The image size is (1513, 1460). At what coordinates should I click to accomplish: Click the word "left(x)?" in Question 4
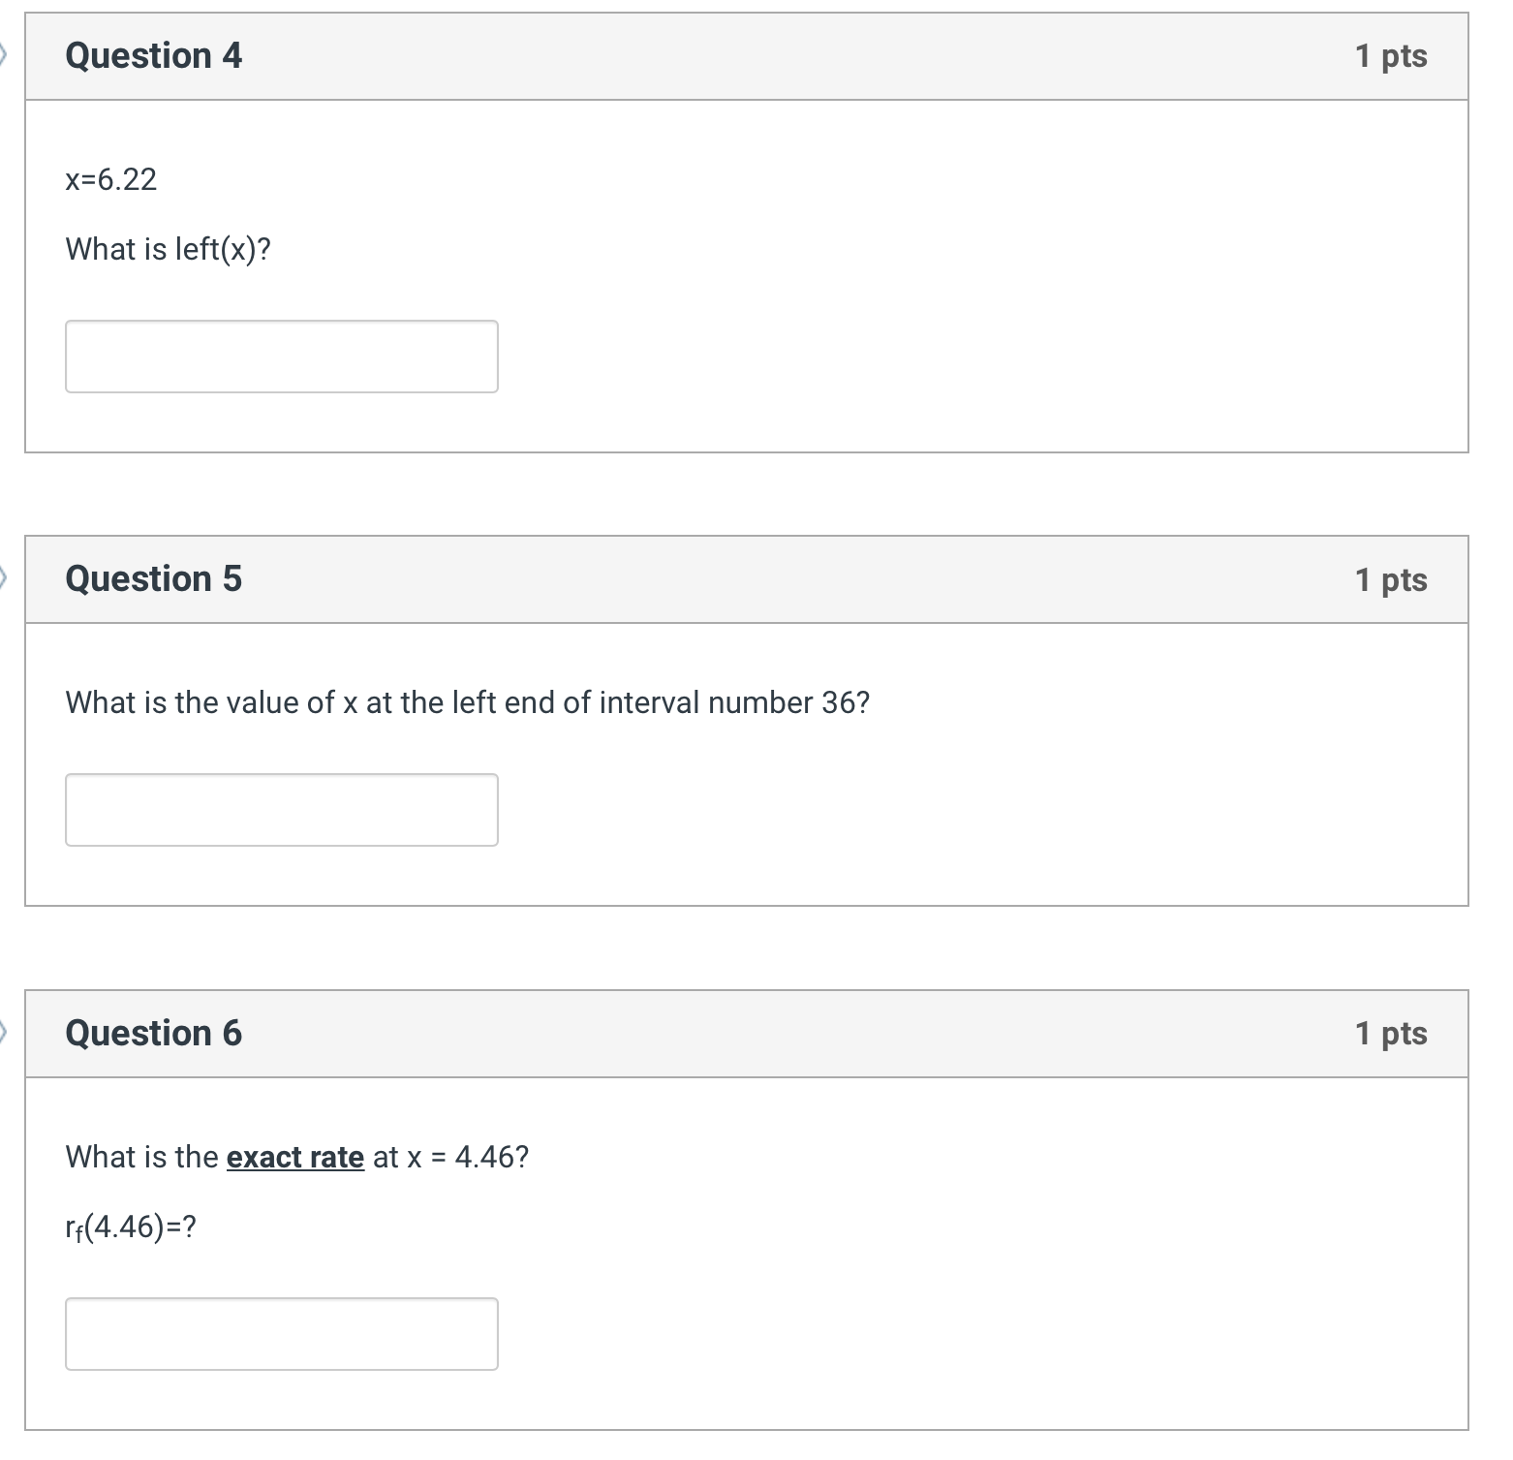coord(223,250)
